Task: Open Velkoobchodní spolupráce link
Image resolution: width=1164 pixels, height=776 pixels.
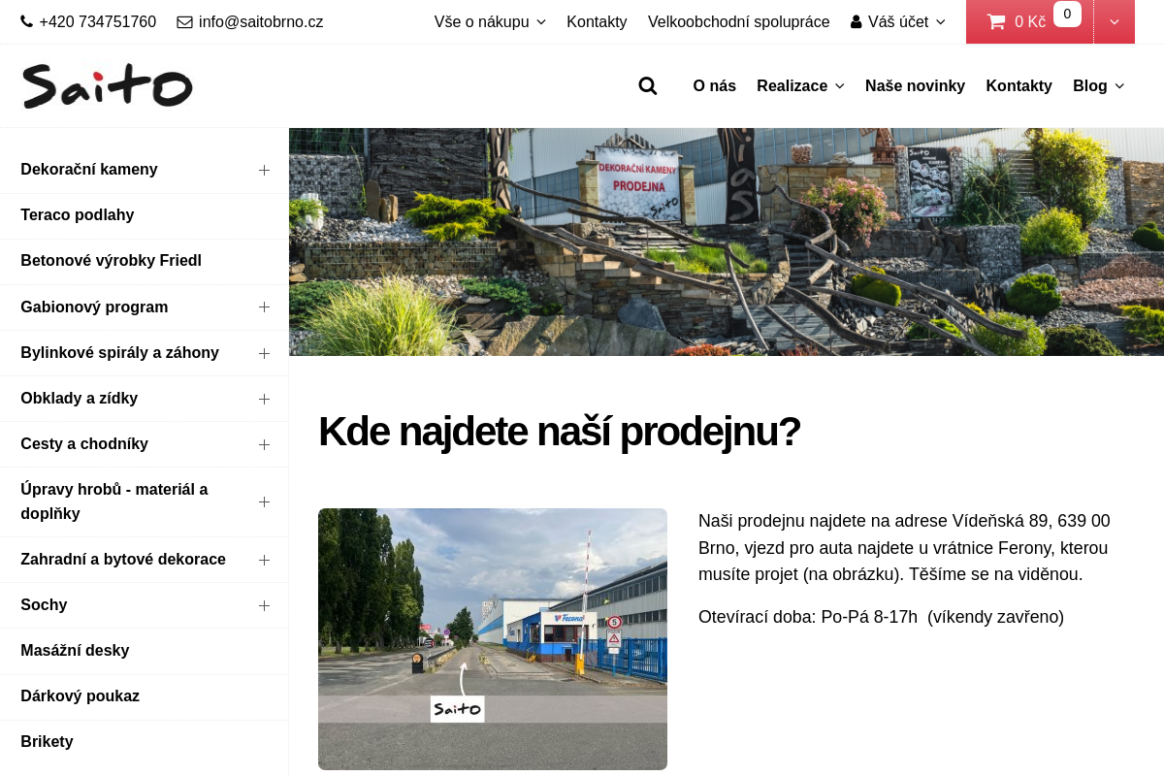Action: pyautogui.click(x=738, y=21)
